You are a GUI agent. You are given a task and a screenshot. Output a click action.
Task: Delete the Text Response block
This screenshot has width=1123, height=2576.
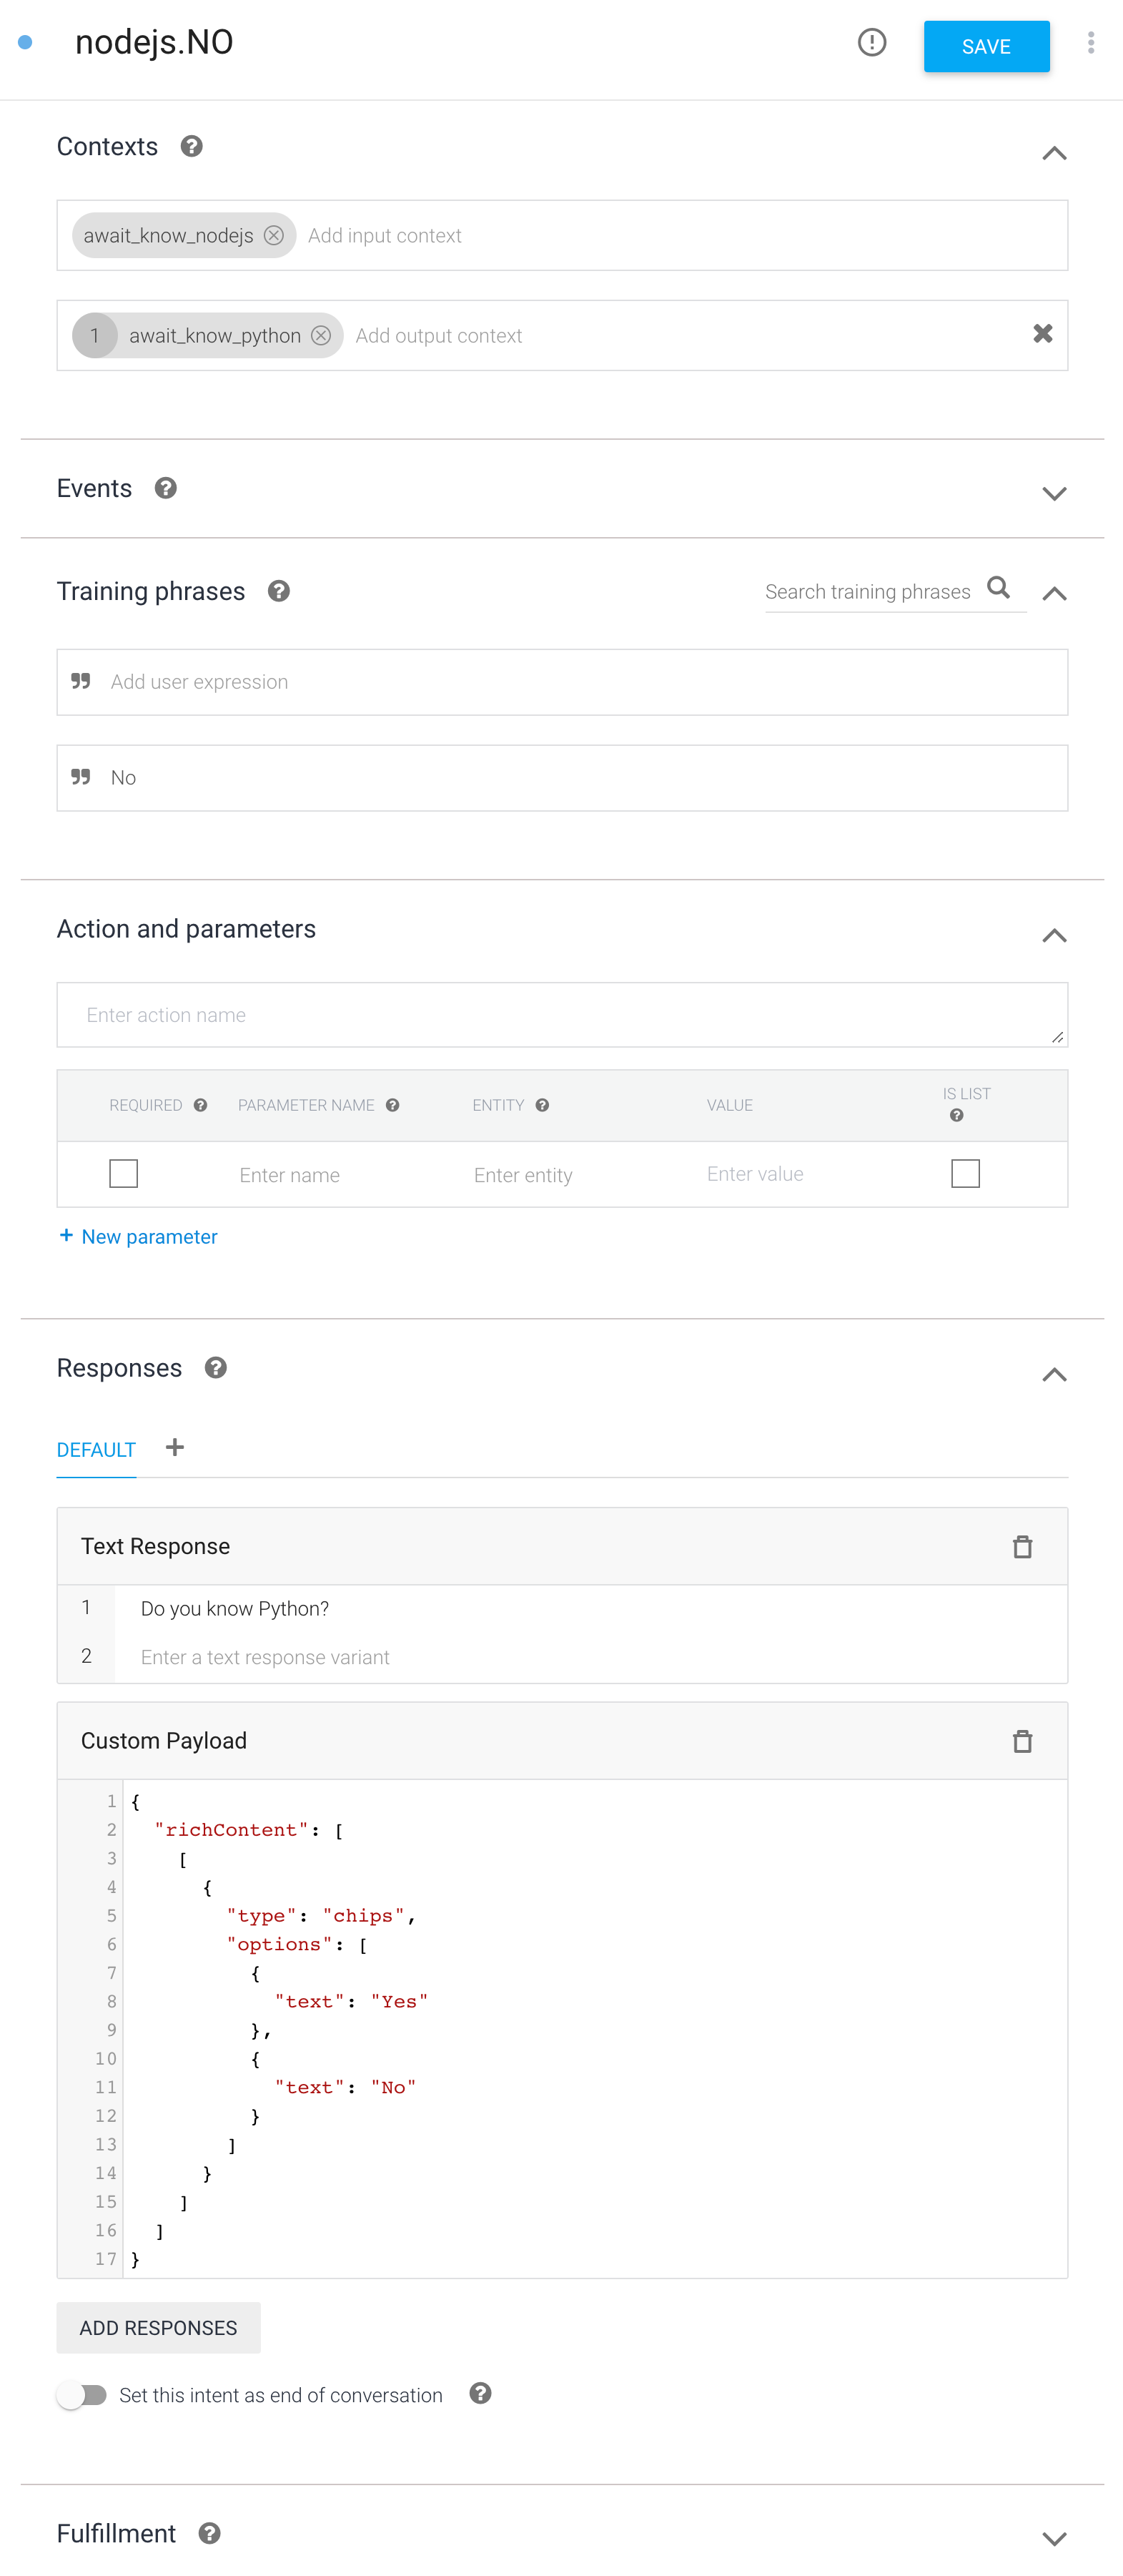click(x=1022, y=1546)
